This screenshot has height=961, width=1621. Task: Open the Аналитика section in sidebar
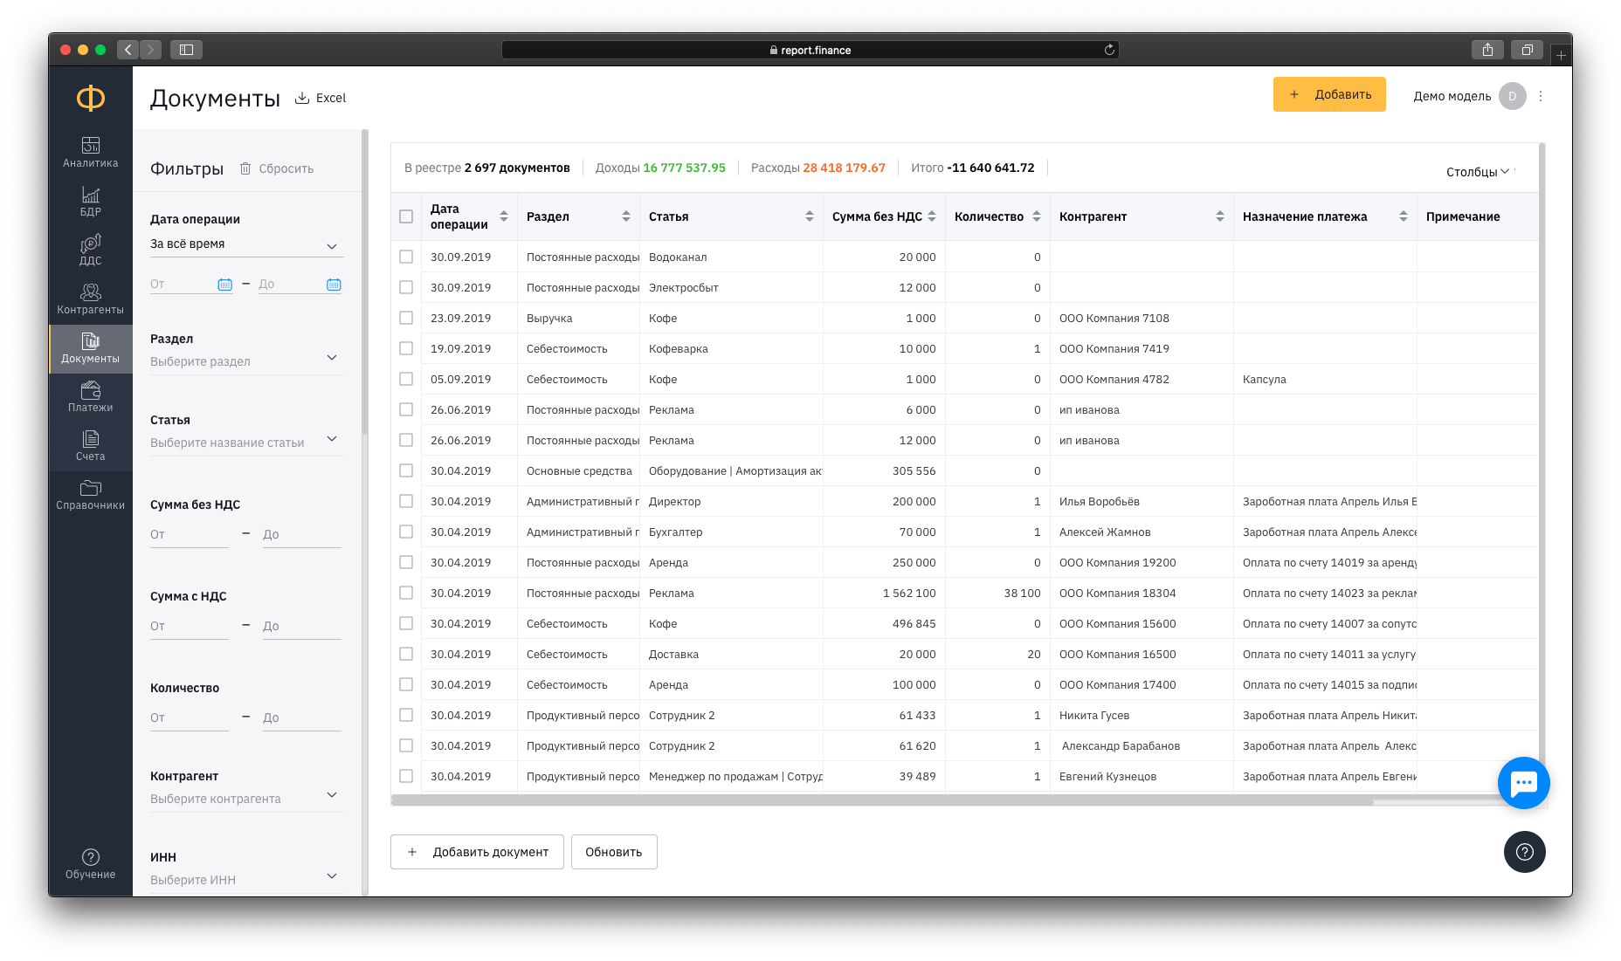click(x=90, y=152)
